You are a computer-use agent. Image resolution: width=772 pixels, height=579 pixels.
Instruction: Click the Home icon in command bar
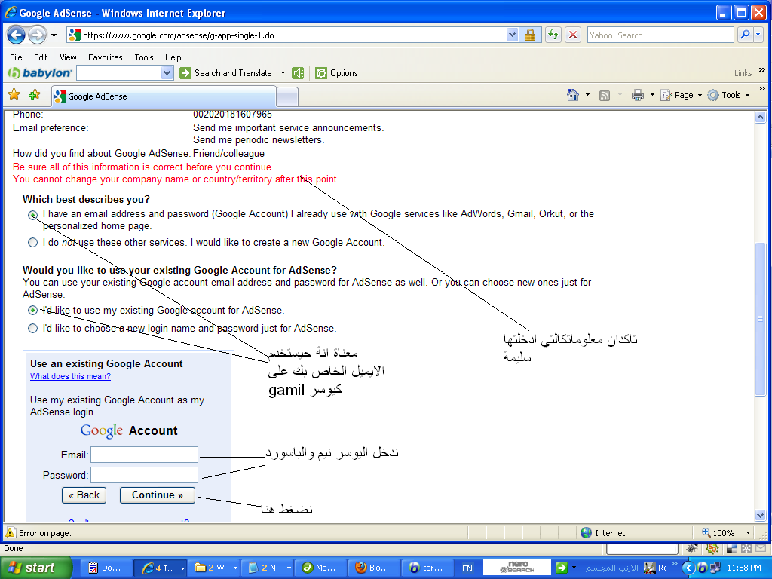[x=573, y=95]
